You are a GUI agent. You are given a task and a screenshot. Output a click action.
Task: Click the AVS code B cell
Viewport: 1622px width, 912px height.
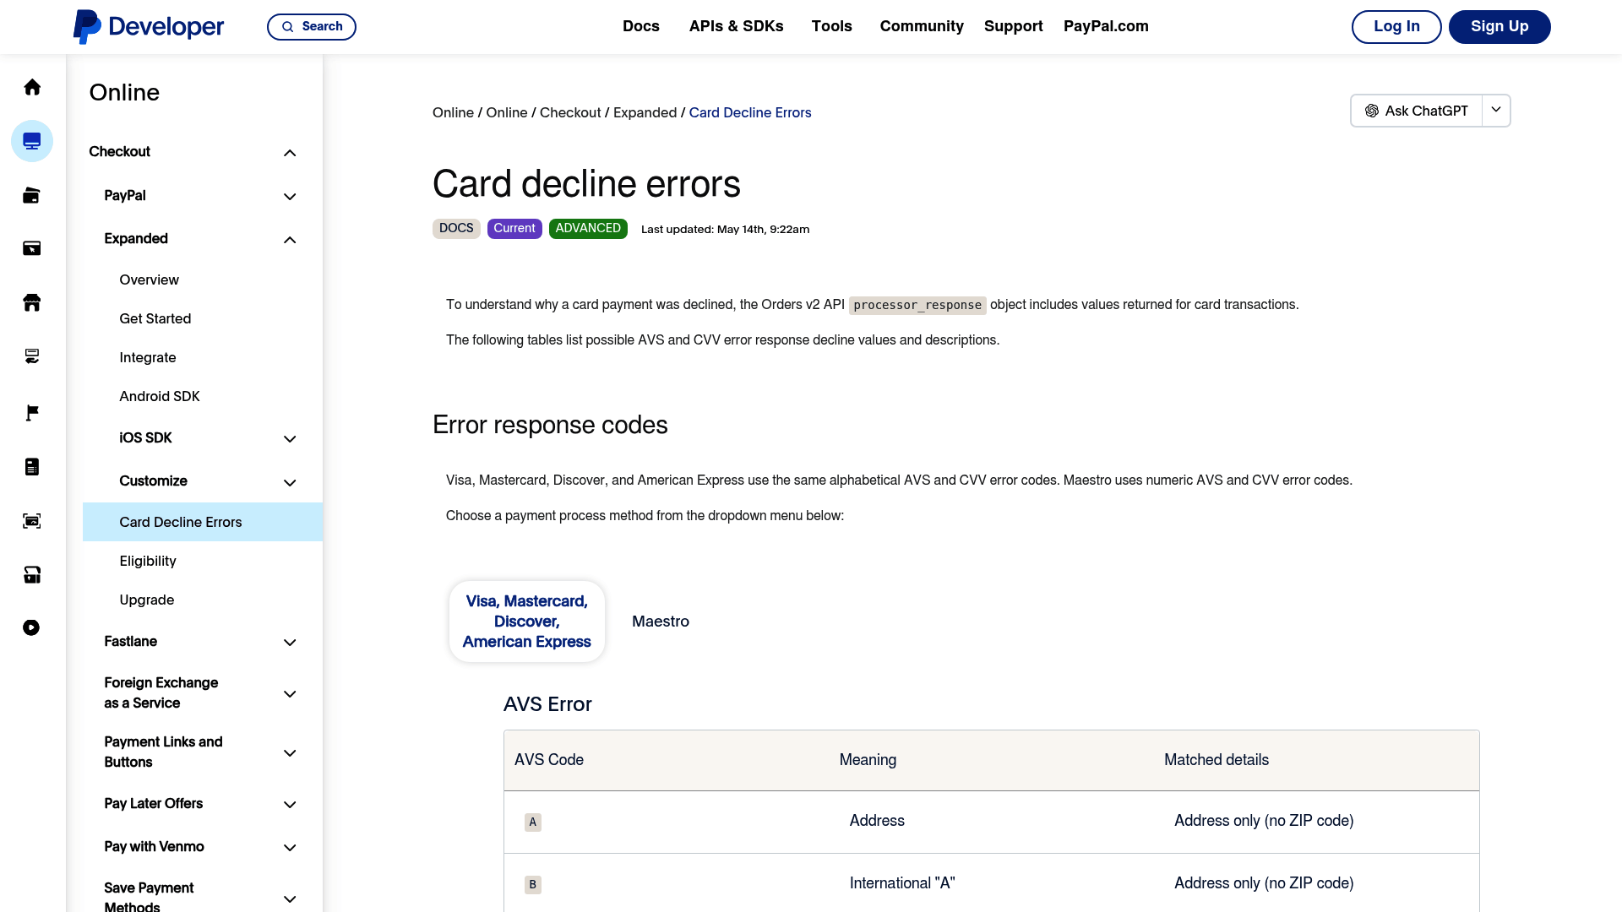[x=533, y=885]
